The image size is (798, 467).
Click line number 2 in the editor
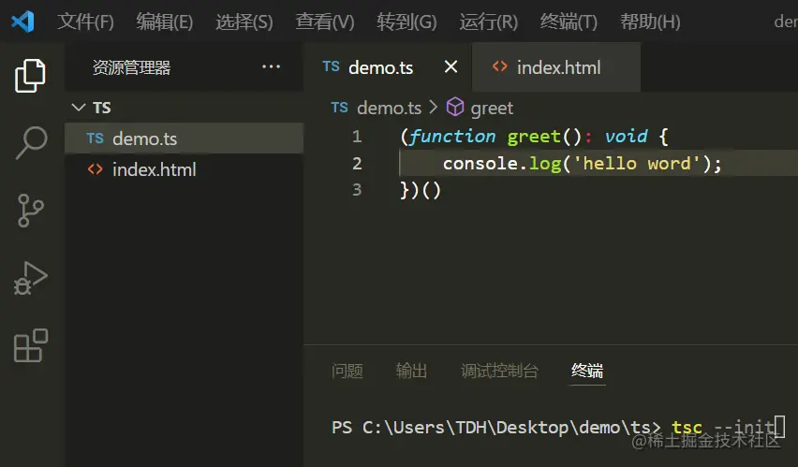(x=357, y=163)
